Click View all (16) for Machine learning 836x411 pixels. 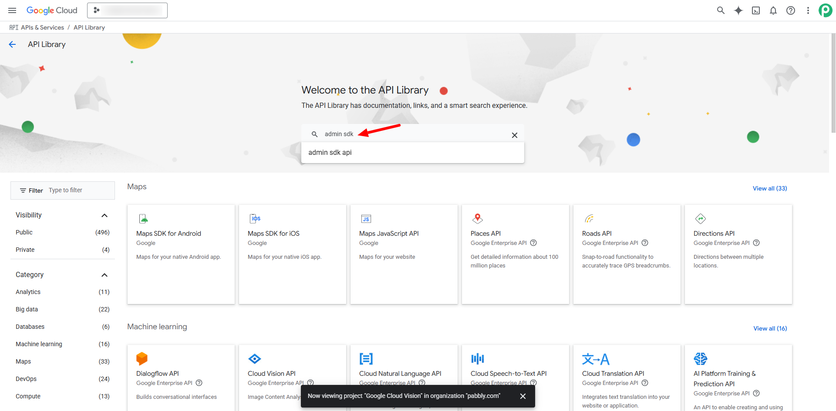770,328
